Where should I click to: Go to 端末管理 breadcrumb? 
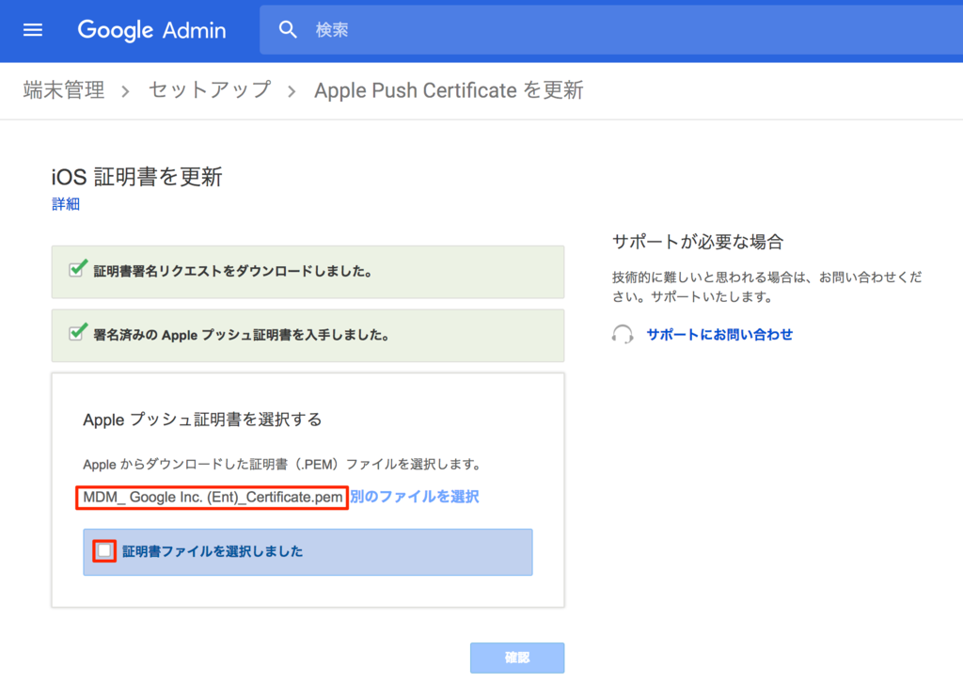(x=64, y=90)
